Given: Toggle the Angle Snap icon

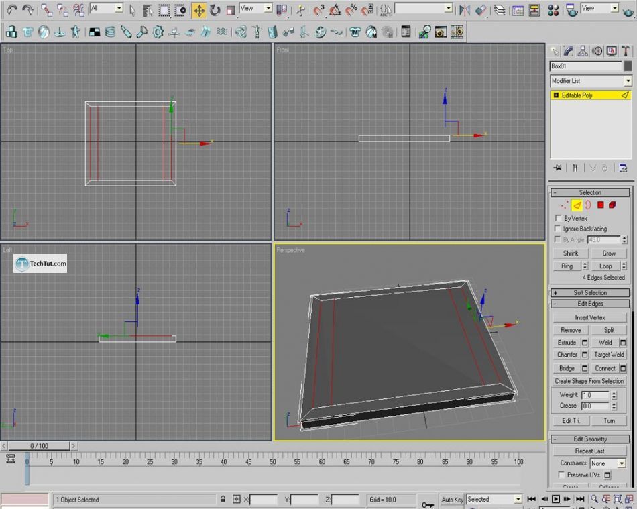Looking at the screenshot, I should [x=335, y=10].
